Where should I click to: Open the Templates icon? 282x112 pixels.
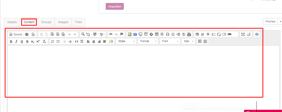[x=33, y=34]
